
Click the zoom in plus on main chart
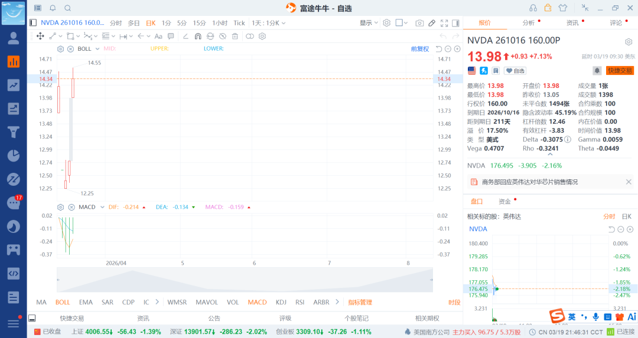[x=457, y=49]
